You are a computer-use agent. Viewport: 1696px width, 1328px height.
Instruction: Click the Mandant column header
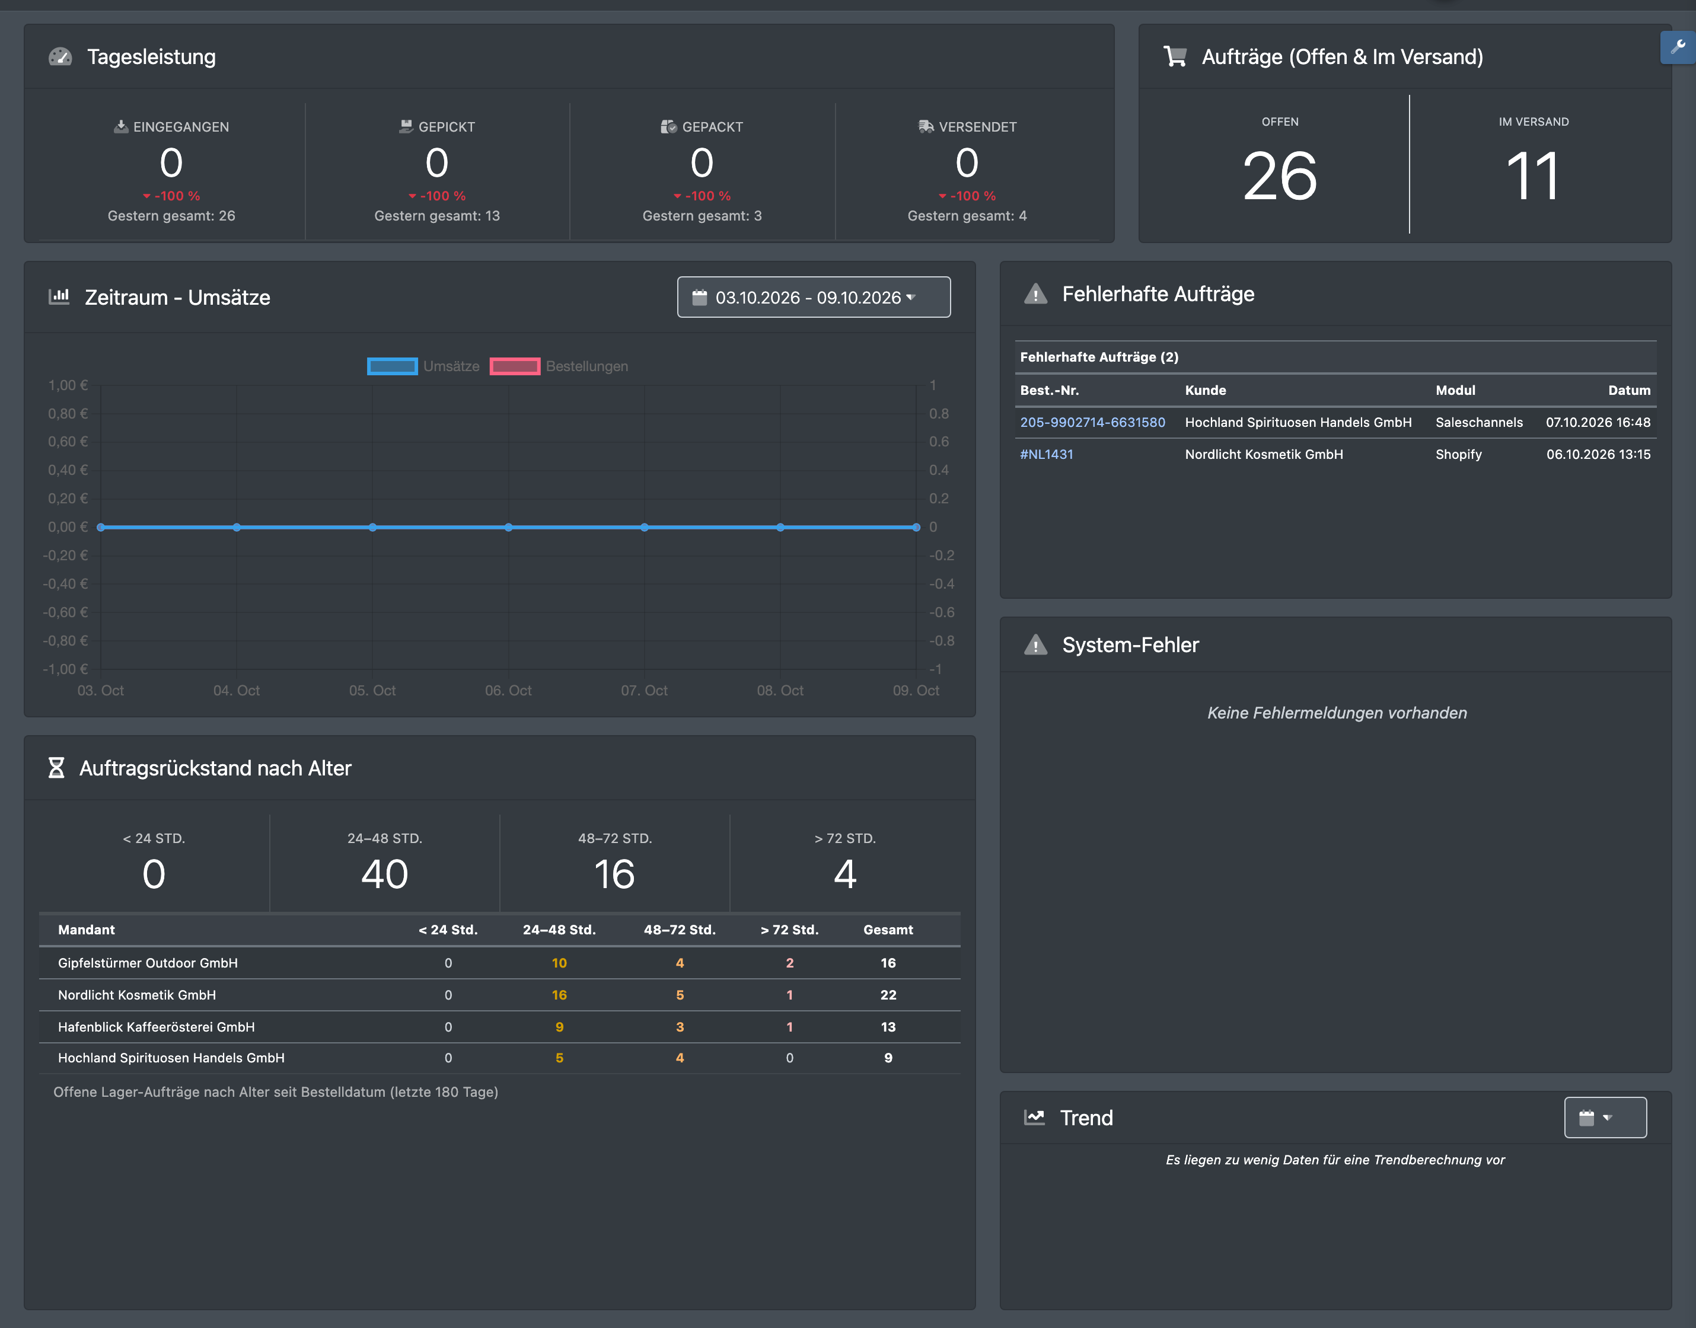87,930
